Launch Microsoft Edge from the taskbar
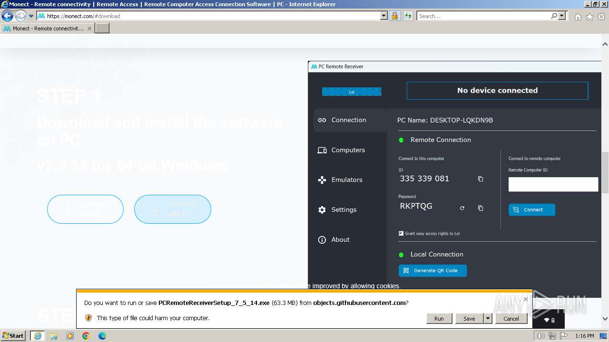 (102, 336)
